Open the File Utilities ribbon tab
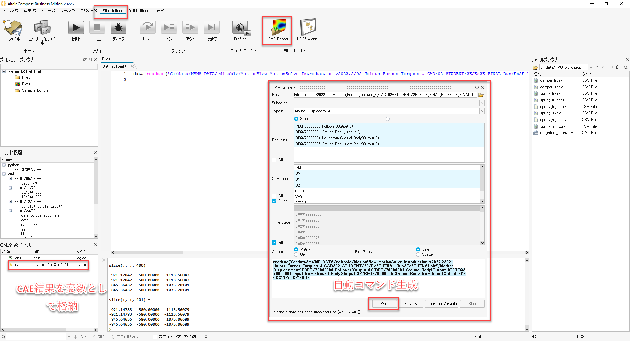 [x=113, y=11]
